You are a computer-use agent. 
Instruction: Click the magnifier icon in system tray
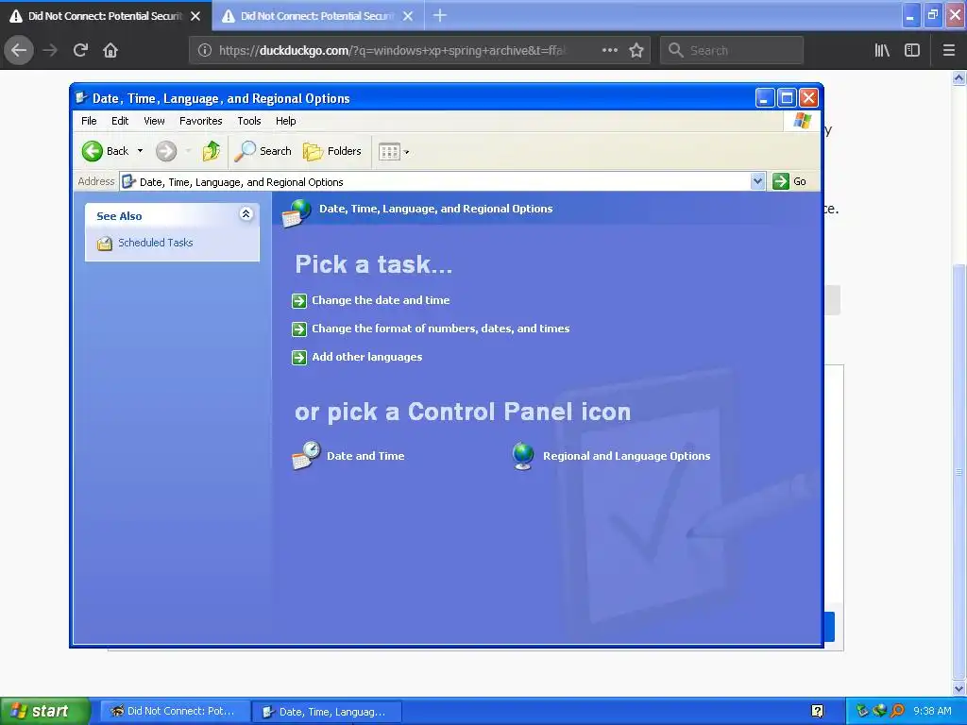pyautogui.click(x=897, y=711)
